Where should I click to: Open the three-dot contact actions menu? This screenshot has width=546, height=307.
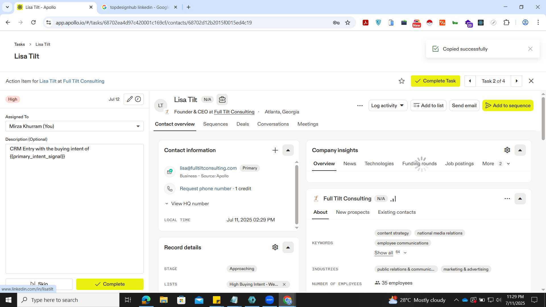pyautogui.click(x=360, y=105)
